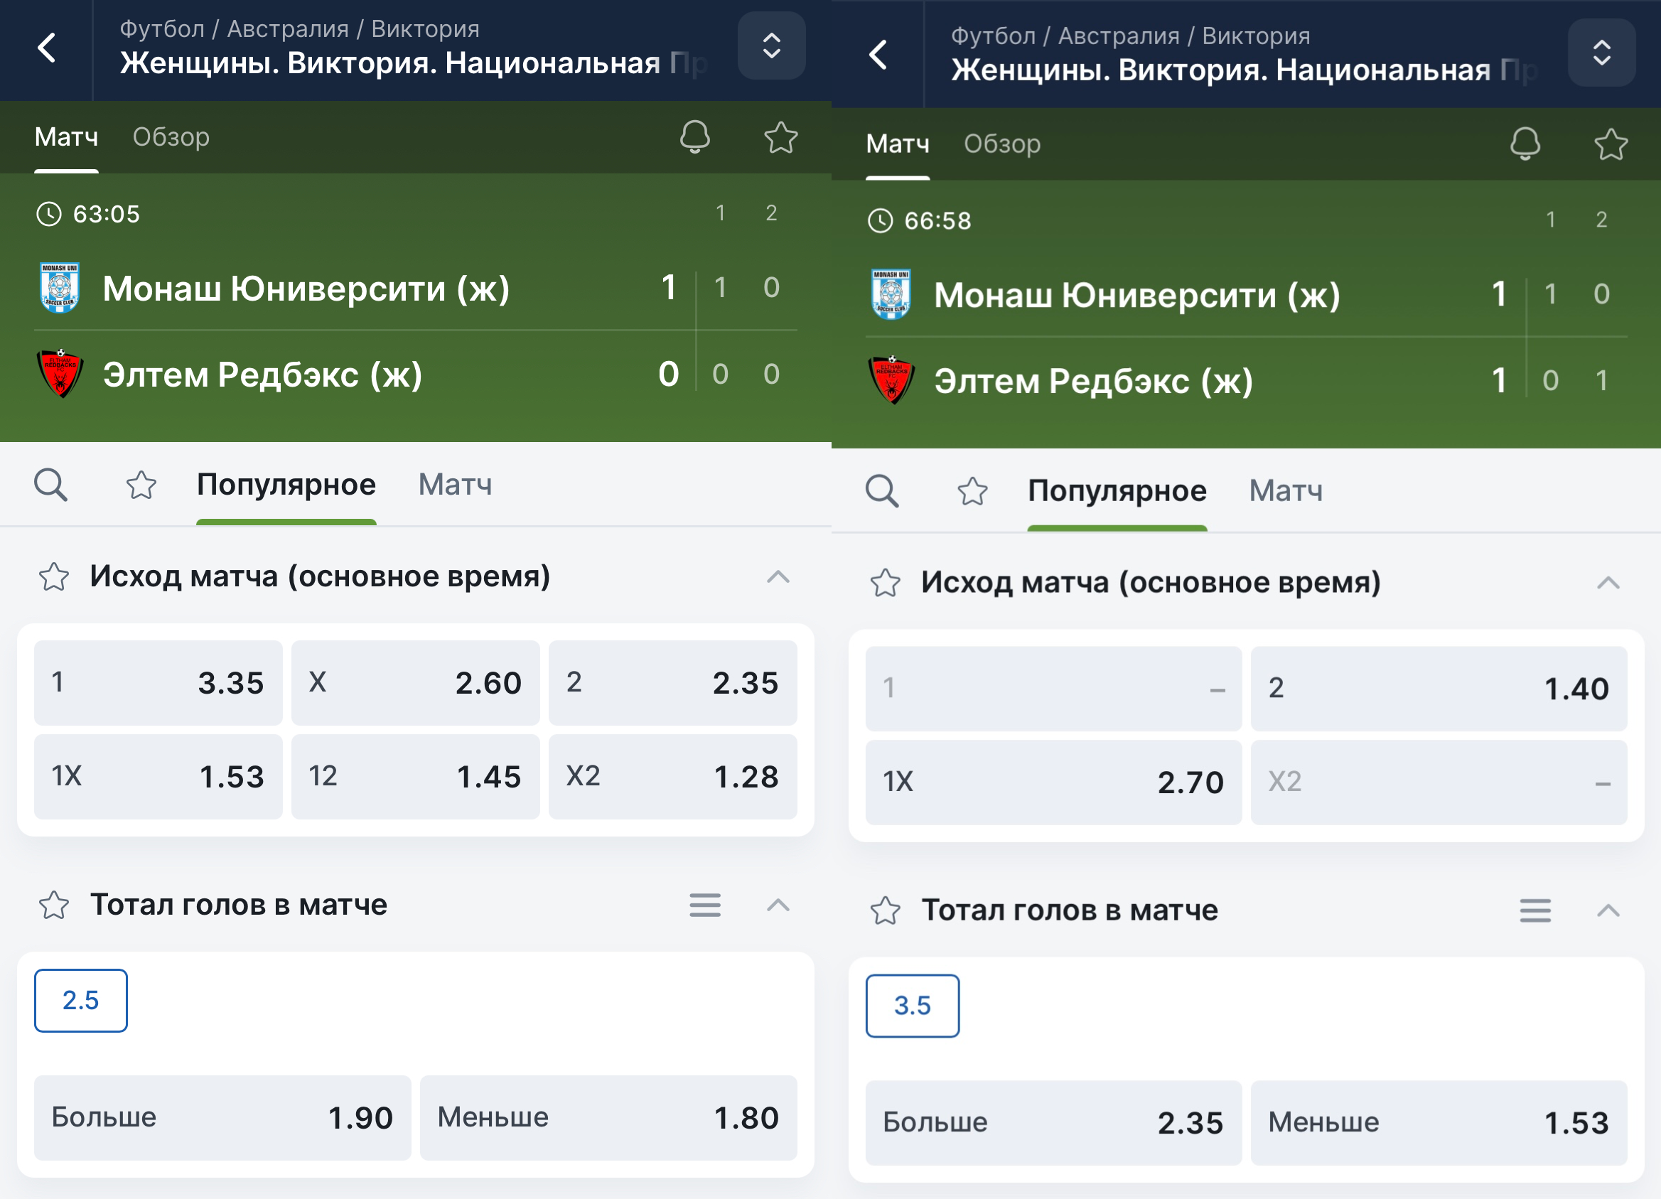1661x1199 pixels.
Task: Select the 2.5 total line chip
Action: [80, 1001]
